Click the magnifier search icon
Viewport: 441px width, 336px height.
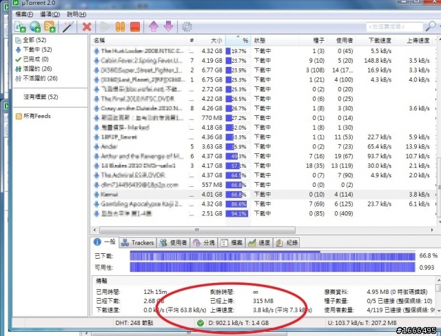coord(431,26)
